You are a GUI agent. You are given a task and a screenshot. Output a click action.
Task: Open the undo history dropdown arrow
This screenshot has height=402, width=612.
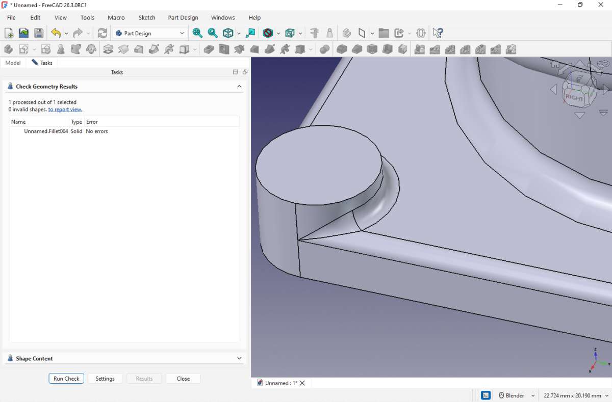(66, 34)
